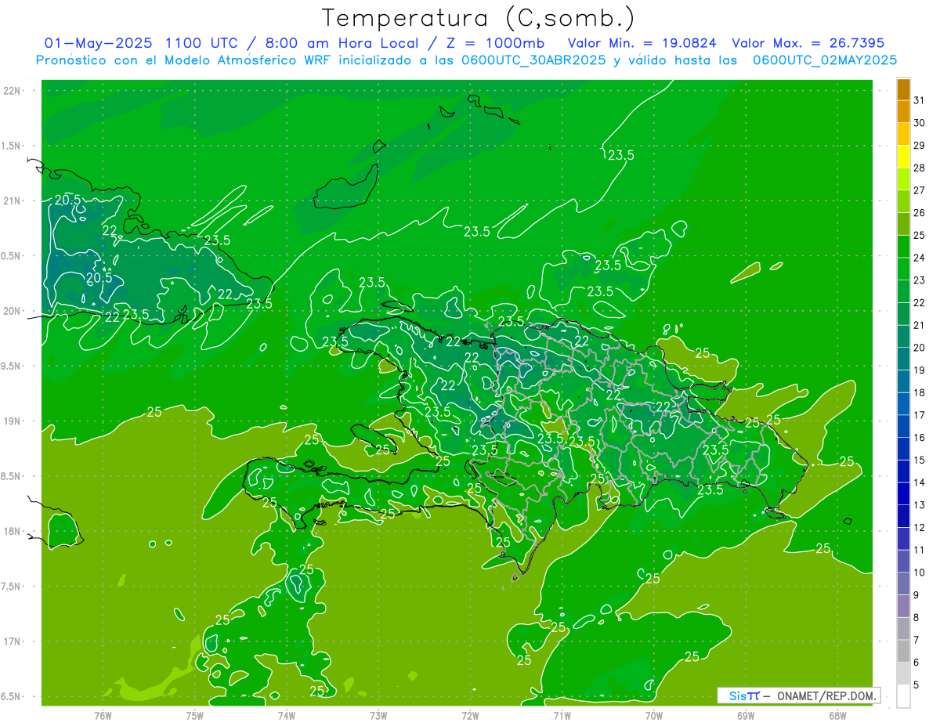Click the '76W' longitude axis label
Image resolution: width=940 pixels, height=726 pixels.
pos(103,715)
